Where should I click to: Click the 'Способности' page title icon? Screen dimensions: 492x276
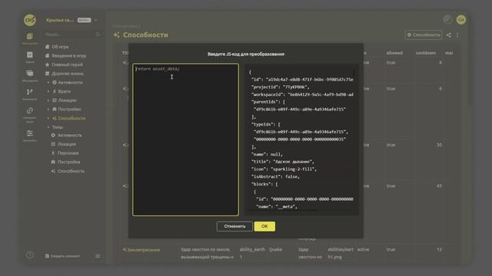(117, 34)
